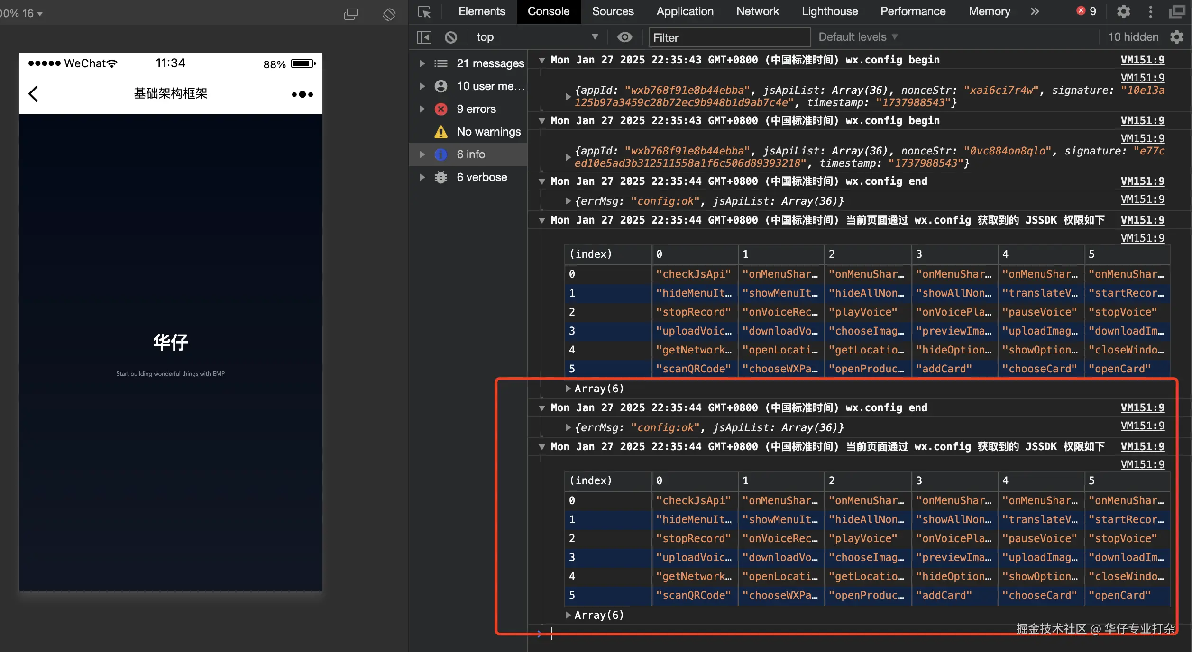Clear the console with the ban icon

(x=451, y=37)
